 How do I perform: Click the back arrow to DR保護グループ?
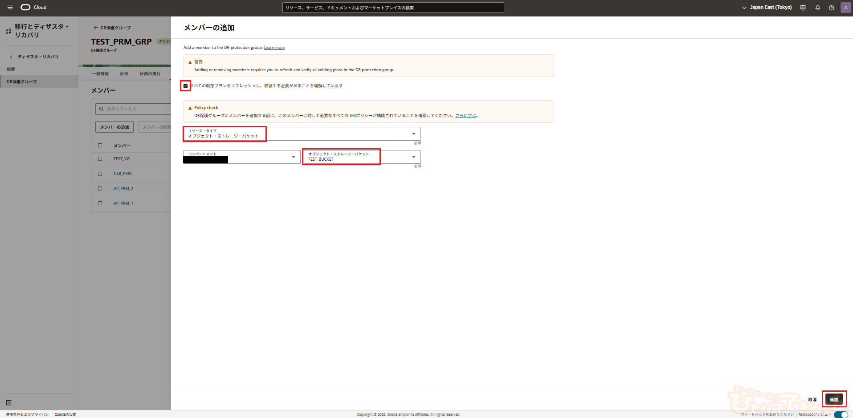pos(96,28)
